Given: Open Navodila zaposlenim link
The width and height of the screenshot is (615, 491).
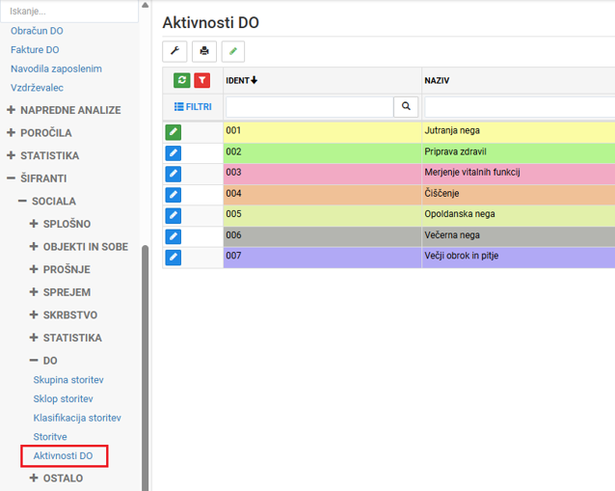Looking at the screenshot, I should (x=56, y=68).
